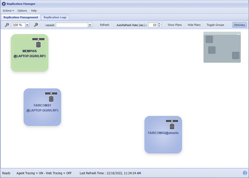Click the MEMPHIS @LAPTOP-DG0VLRP3 label
This screenshot has height=178, width=249.
click(29, 54)
